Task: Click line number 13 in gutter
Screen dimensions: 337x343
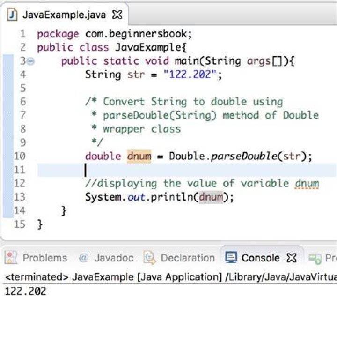Action: tap(20, 197)
